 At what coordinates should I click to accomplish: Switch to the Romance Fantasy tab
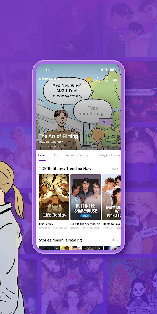[x=77, y=155]
